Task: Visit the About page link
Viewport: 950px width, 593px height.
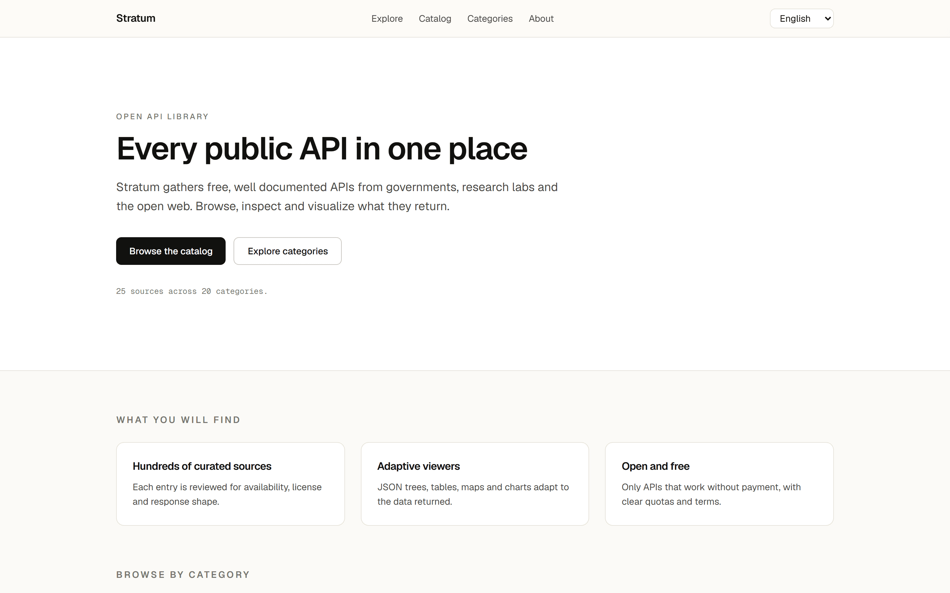Action: 541,18
